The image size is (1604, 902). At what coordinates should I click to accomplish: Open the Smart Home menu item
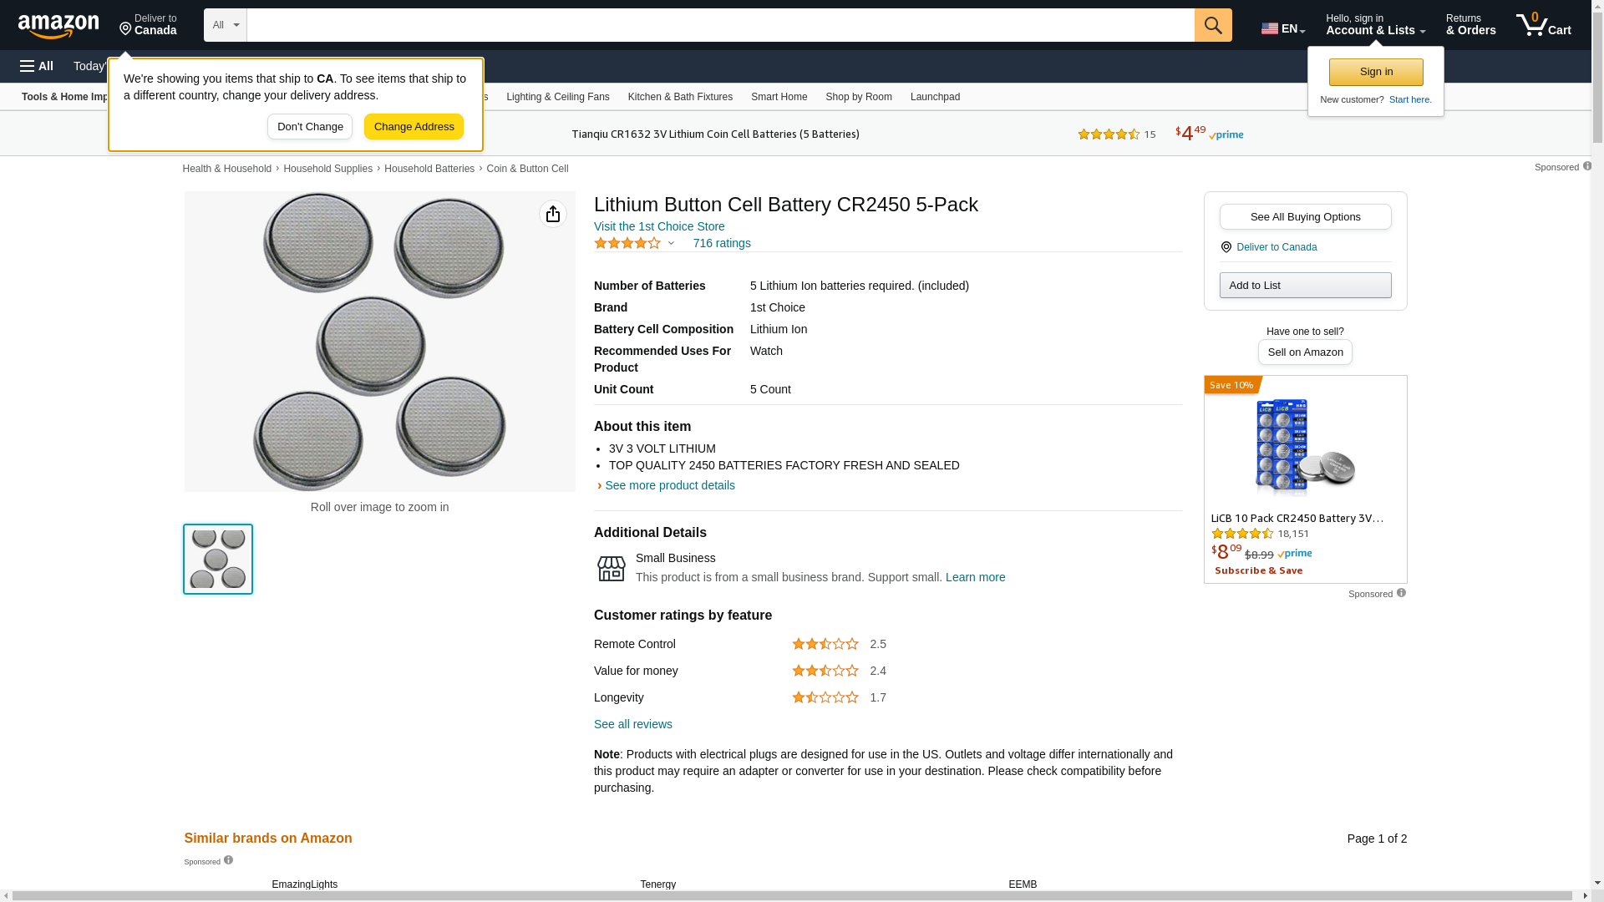coord(779,97)
